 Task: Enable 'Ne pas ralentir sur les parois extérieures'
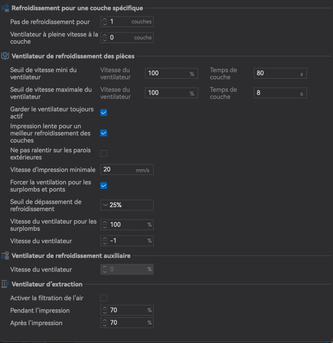pos(104,153)
